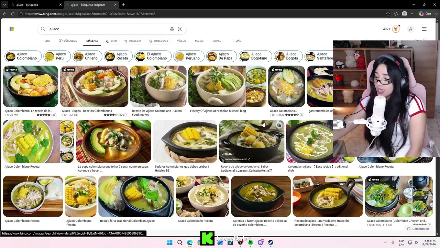Open the Inspiración tab
The width and height of the screenshot is (440, 248).
point(133,41)
